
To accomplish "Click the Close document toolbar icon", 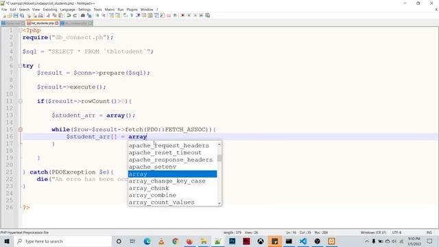I will [x=29, y=15].
